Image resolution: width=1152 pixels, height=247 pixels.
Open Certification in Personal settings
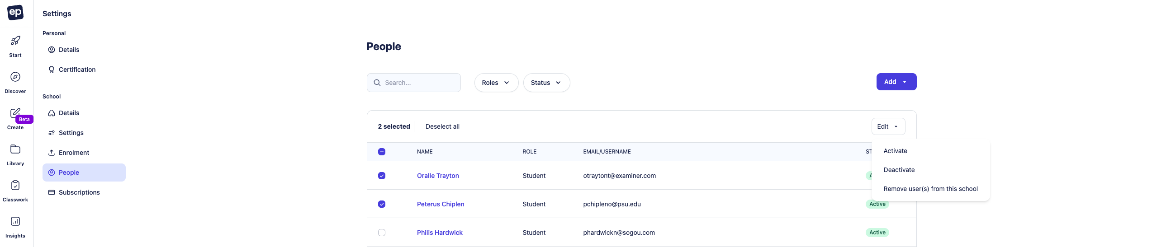[x=77, y=70]
